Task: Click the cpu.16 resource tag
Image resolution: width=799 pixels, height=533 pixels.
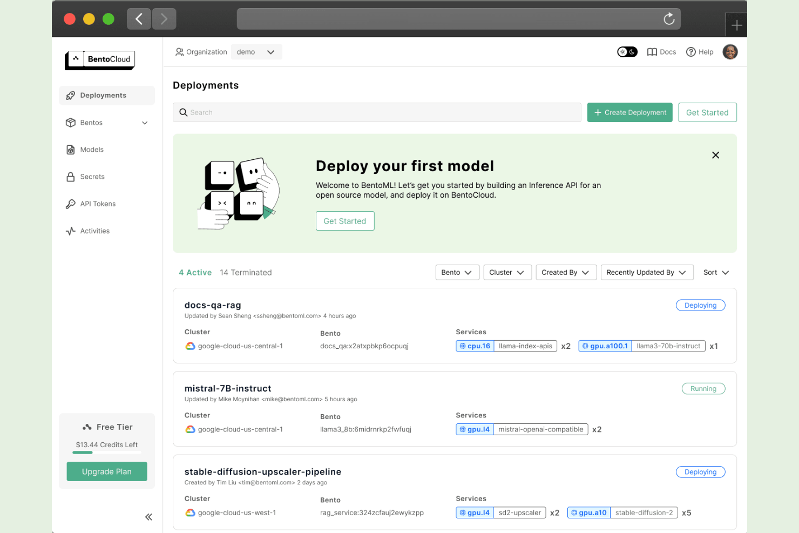Action: pyautogui.click(x=475, y=346)
